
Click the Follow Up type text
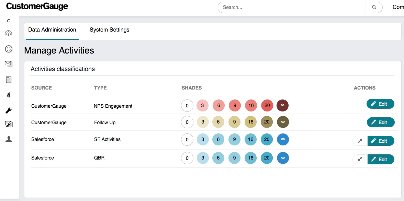[105, 122]
